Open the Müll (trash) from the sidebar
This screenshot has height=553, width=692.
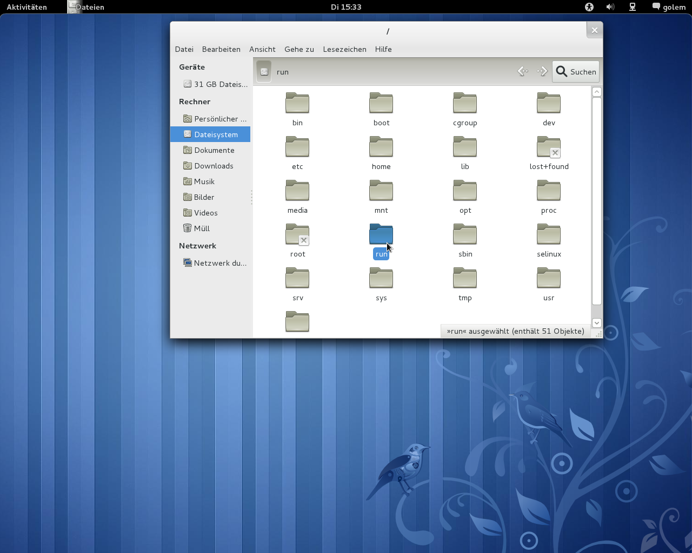(x=202, y=228)
